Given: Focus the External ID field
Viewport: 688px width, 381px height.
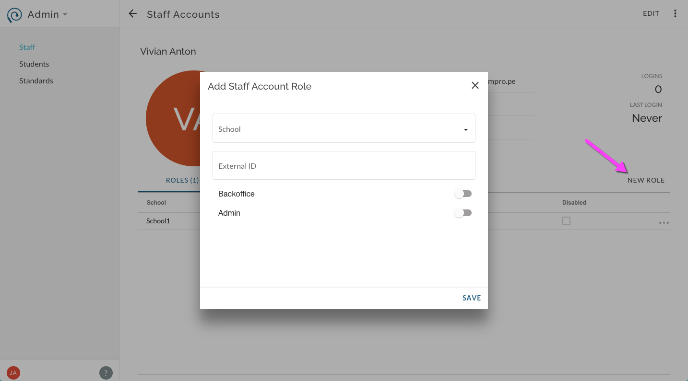Looking at the screenshot, I should pyautogui.click(x=344, y=165).
